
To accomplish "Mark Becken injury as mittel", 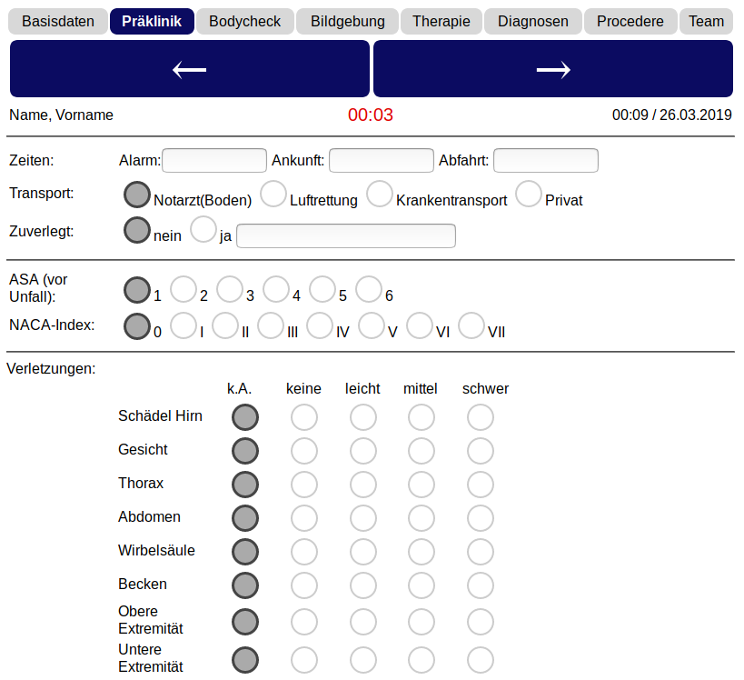I will click(x=422, y=585).
